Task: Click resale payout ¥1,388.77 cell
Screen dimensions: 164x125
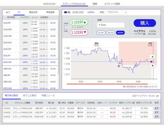Action: (127, 109)
